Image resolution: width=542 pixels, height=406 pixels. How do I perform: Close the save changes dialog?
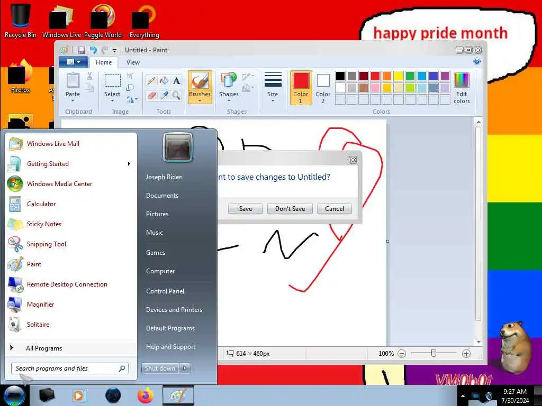(353, 160)
